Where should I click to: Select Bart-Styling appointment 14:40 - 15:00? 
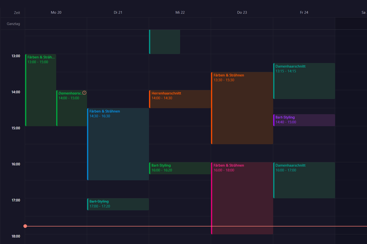(304, 120)
